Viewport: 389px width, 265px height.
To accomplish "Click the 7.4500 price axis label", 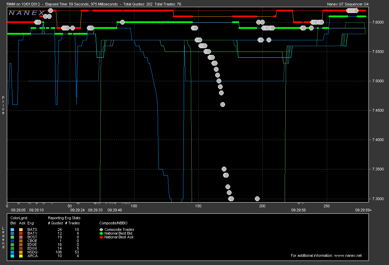I will click(378, 110).
